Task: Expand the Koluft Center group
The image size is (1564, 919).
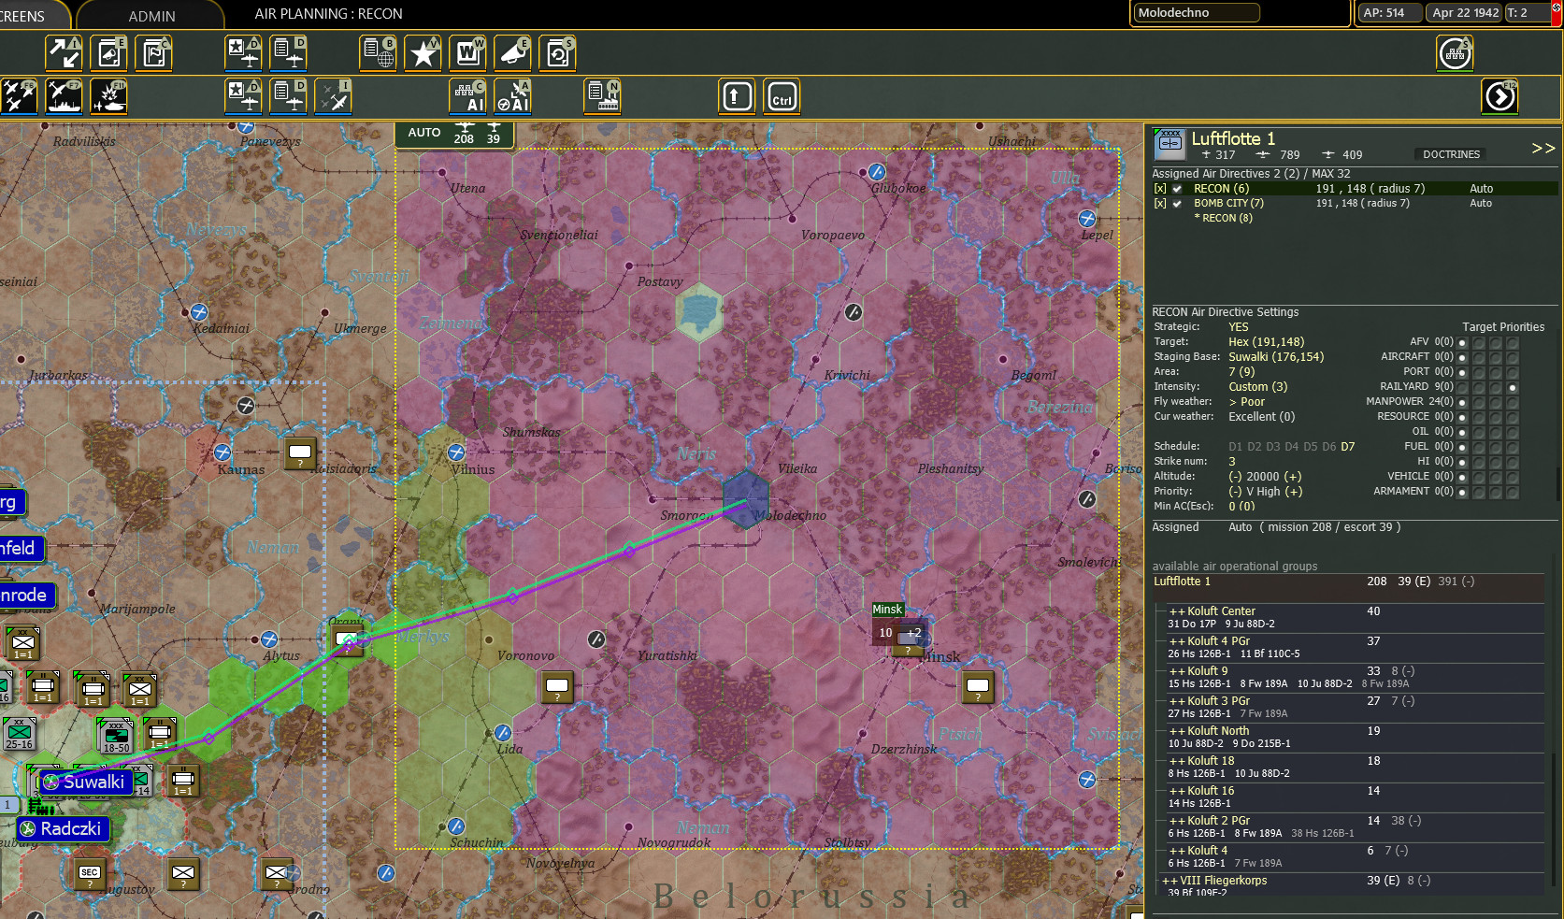Action: pyautogui.click(x=1177, y=611)
